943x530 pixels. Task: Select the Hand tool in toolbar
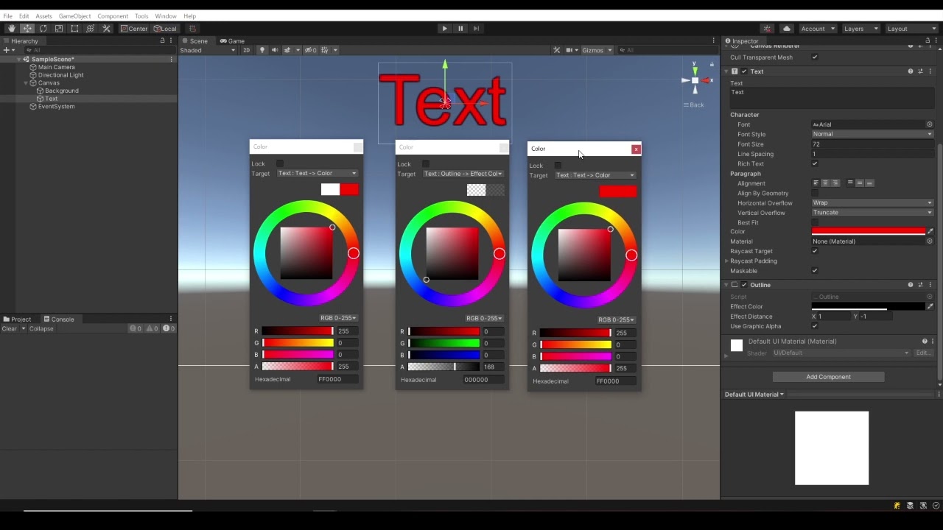pyautogui.click(x=11, y=29)
